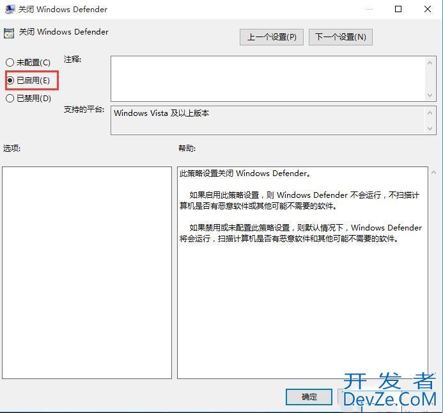Click the 选项: label
Screen dimensions: 443x413
(12, 148)
